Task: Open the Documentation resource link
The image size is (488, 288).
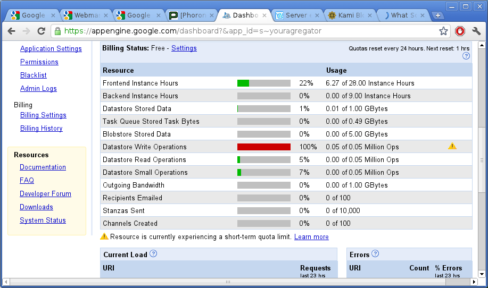Action: [43, 167]
